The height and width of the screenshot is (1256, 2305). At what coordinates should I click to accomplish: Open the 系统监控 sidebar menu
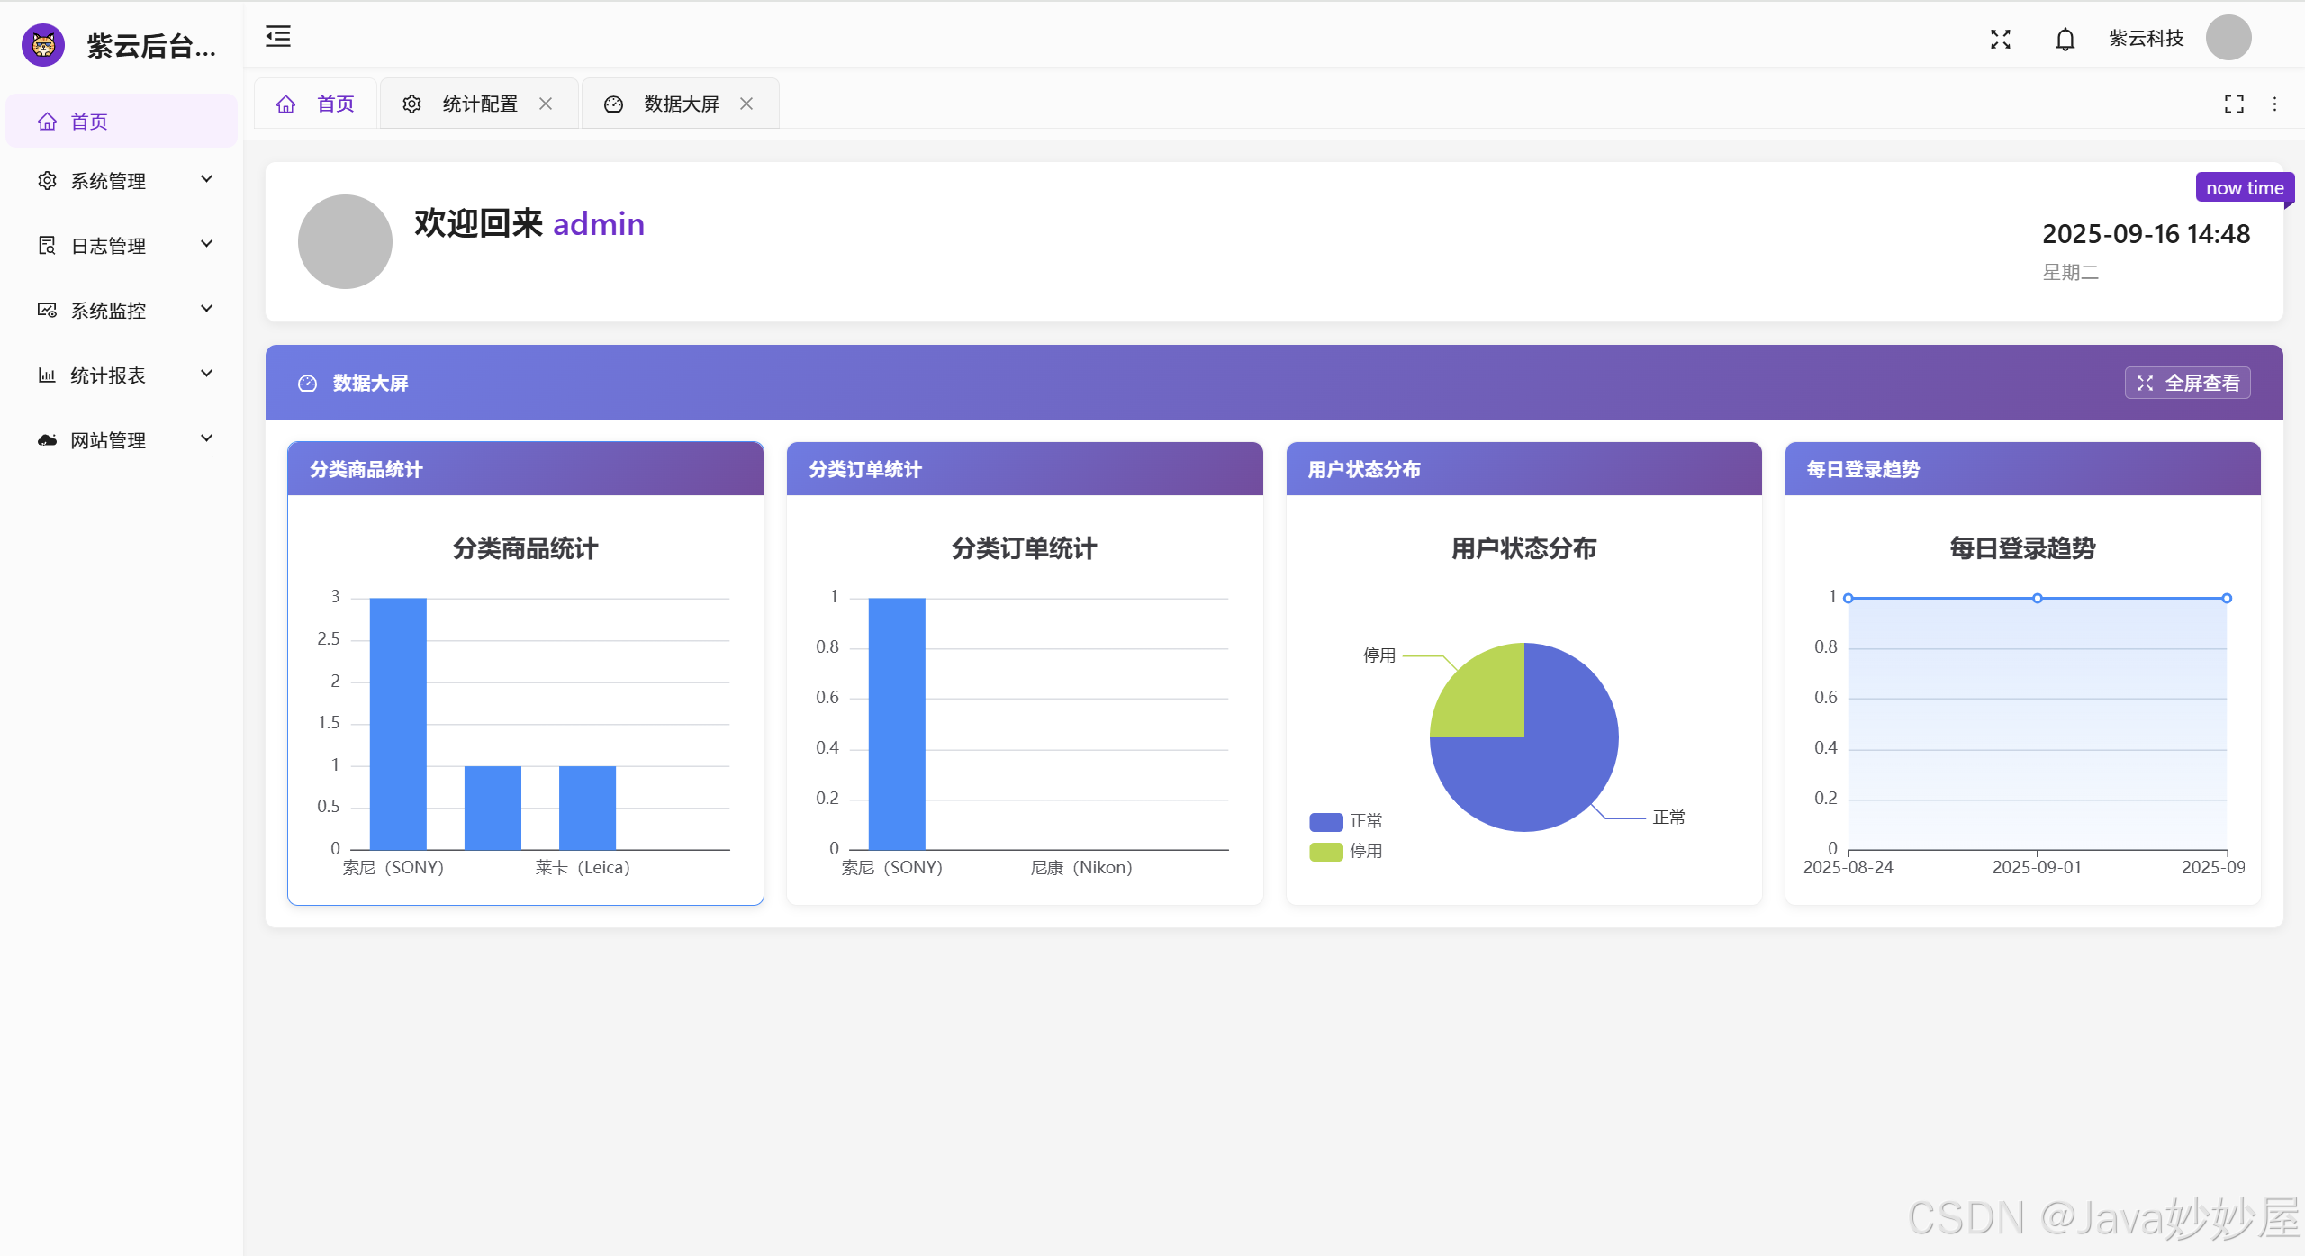click(122, 310)
